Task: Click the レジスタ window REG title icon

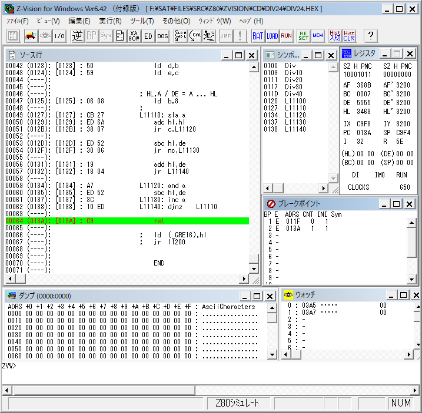Action: click(x=347, y=53)
